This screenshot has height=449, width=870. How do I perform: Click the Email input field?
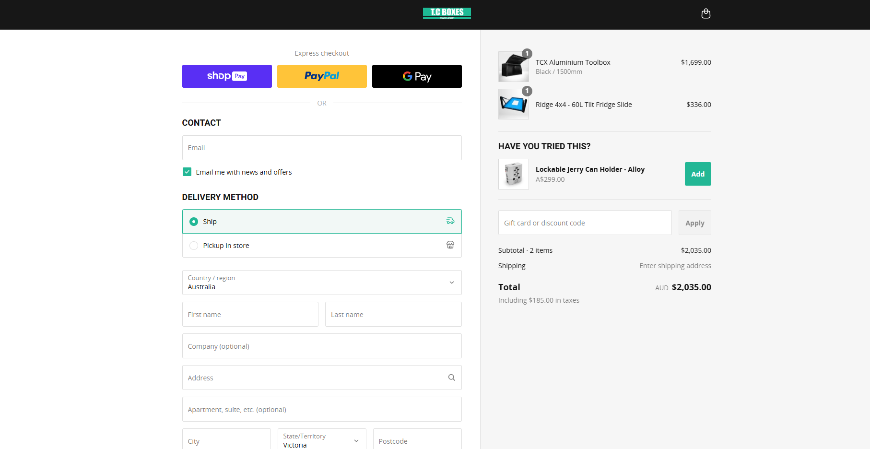[321, 148]
